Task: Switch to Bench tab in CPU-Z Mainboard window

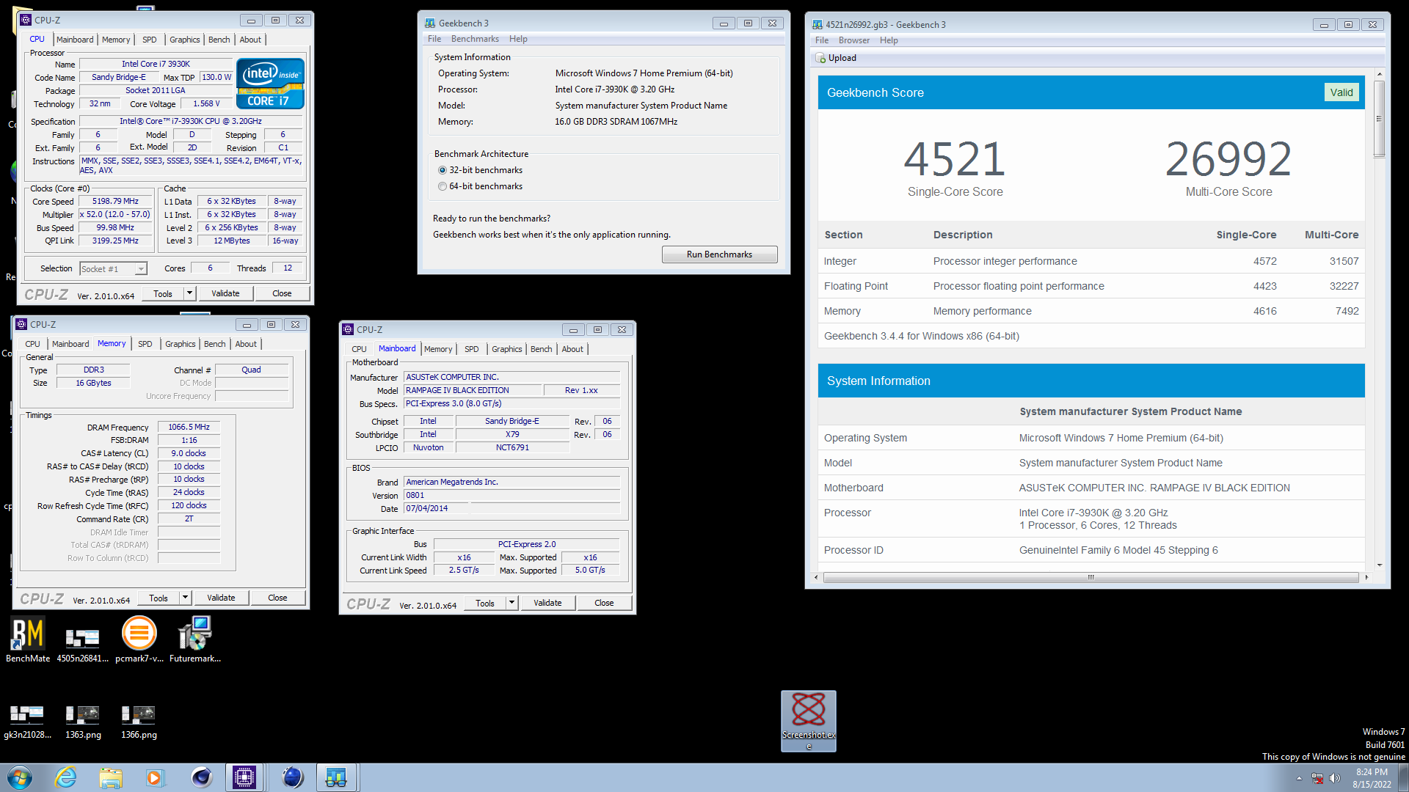Action: click(542, 349)
